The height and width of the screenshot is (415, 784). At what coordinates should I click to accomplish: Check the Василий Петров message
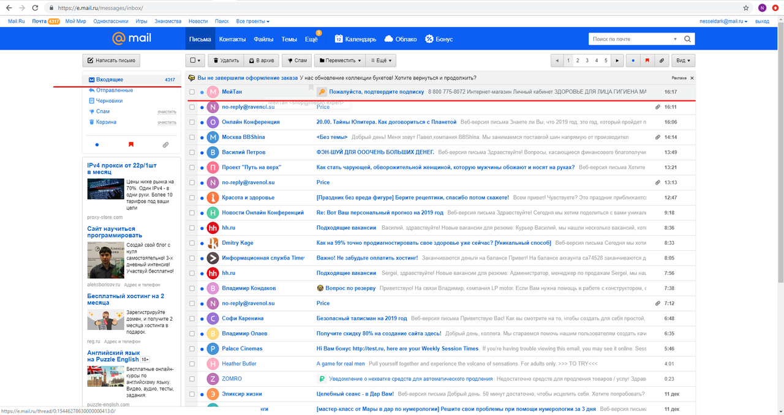tap(192, 152)
